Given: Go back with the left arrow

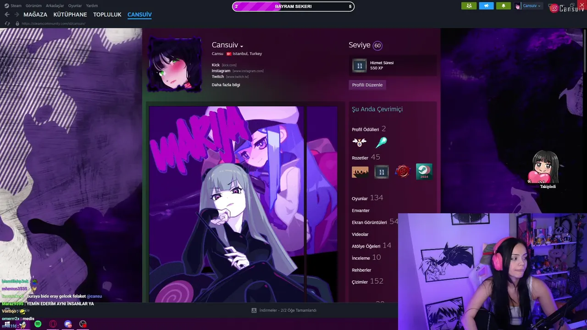Looking at the screenshot, I should (7, 15).
